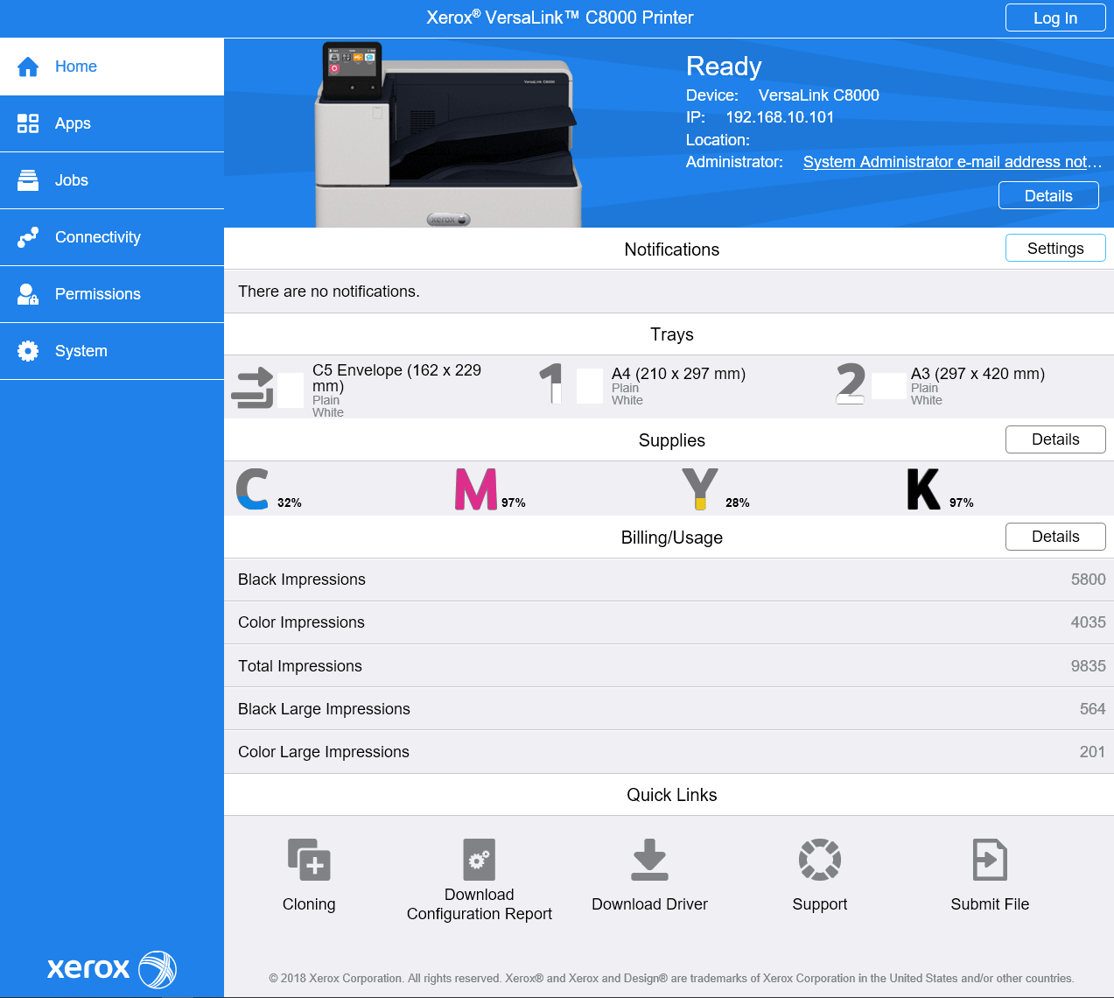Click the magenta 97% level text

[x=514, y=503]
